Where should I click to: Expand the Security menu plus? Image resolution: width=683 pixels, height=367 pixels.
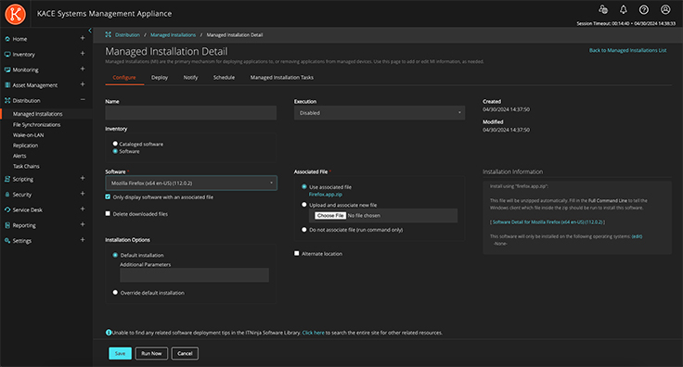83,194
